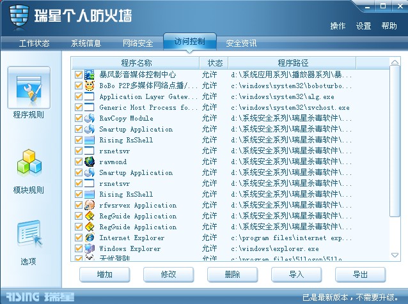
Task: Switch to the 系统信息 tab
Action: [86, 43]
